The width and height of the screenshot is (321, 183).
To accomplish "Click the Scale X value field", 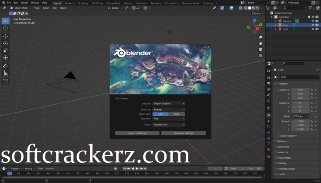I will point(300,121).
